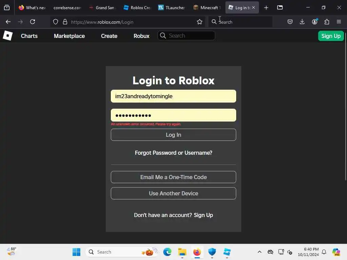
Task: Show site security padlock info
Action: (65, 22)
